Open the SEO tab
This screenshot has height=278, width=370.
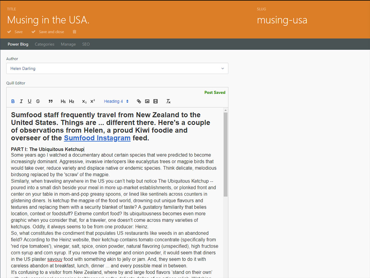tap(86, 44)
